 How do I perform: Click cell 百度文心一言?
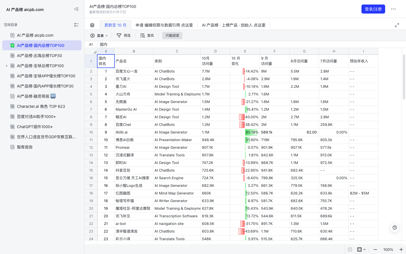pos(134,71)
